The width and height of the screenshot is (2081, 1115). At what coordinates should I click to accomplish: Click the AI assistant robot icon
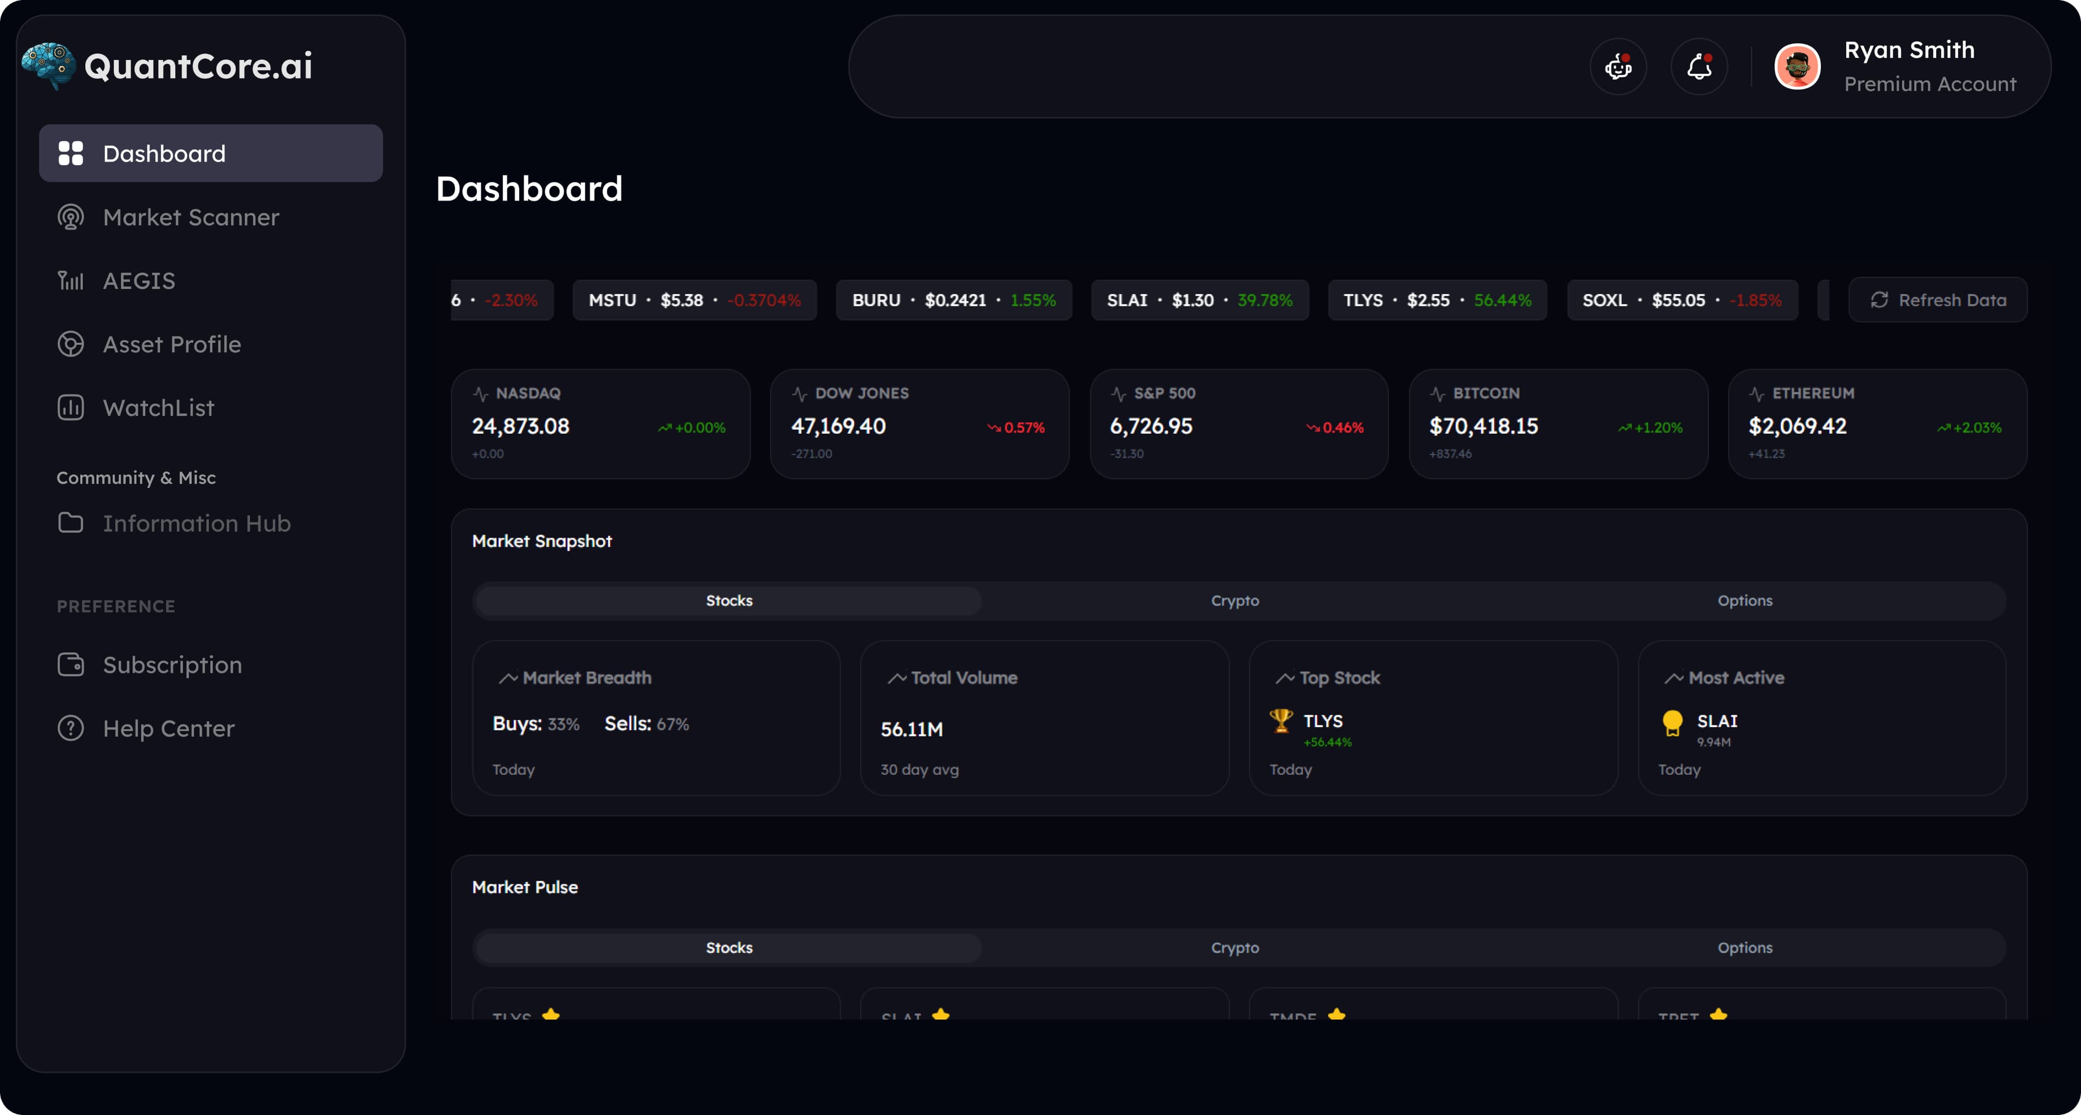[x=1618, y=67]
